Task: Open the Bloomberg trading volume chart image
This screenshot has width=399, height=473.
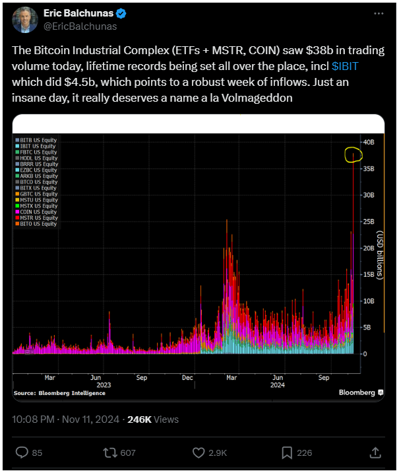Action: pyautogui.click(x=199, y=258)
